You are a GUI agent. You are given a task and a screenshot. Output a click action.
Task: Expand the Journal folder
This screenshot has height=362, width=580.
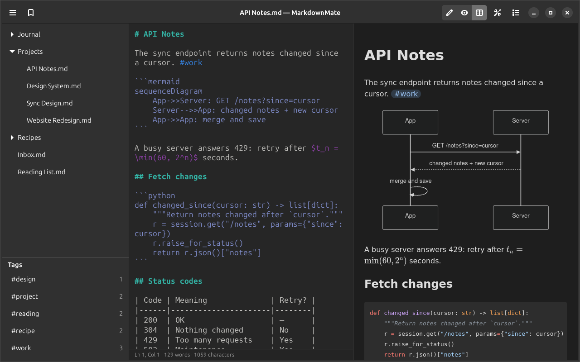[x=12, y=34]
